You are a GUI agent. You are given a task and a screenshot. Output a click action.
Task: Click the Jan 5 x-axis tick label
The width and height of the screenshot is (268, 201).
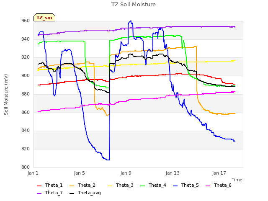coord(79,173)
